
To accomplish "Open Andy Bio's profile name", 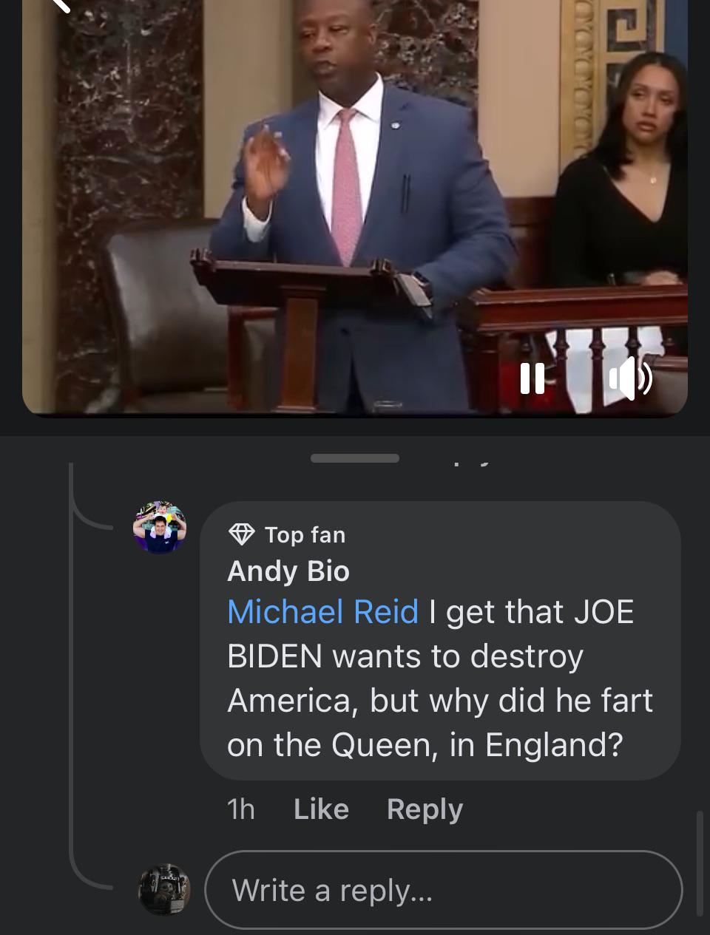I will 288,571.
